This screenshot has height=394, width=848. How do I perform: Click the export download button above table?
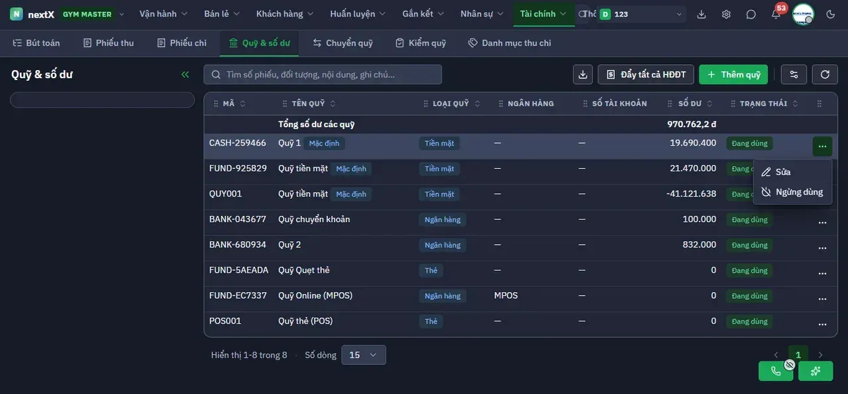pos(583,74)
